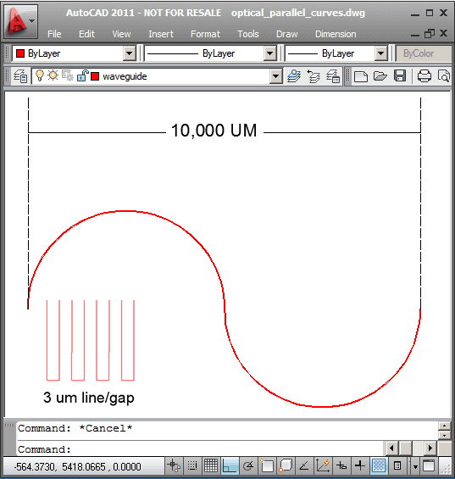Turn off Ortho Mode in status bar
The height and width of the screenshot is (479, 455).
230,466
